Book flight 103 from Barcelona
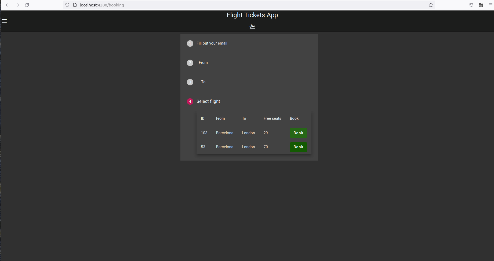Image resolution: width=494 pixels, height=261 pixels. (x=298, y=133)
